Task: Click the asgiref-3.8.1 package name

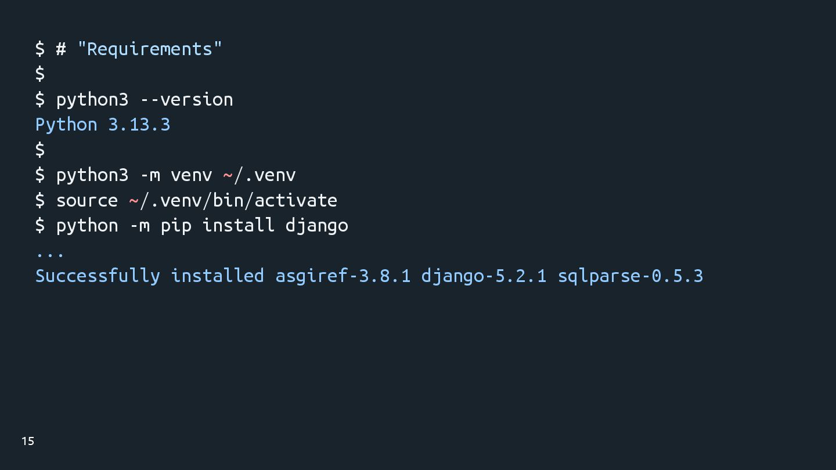Action: pos(343,276)
